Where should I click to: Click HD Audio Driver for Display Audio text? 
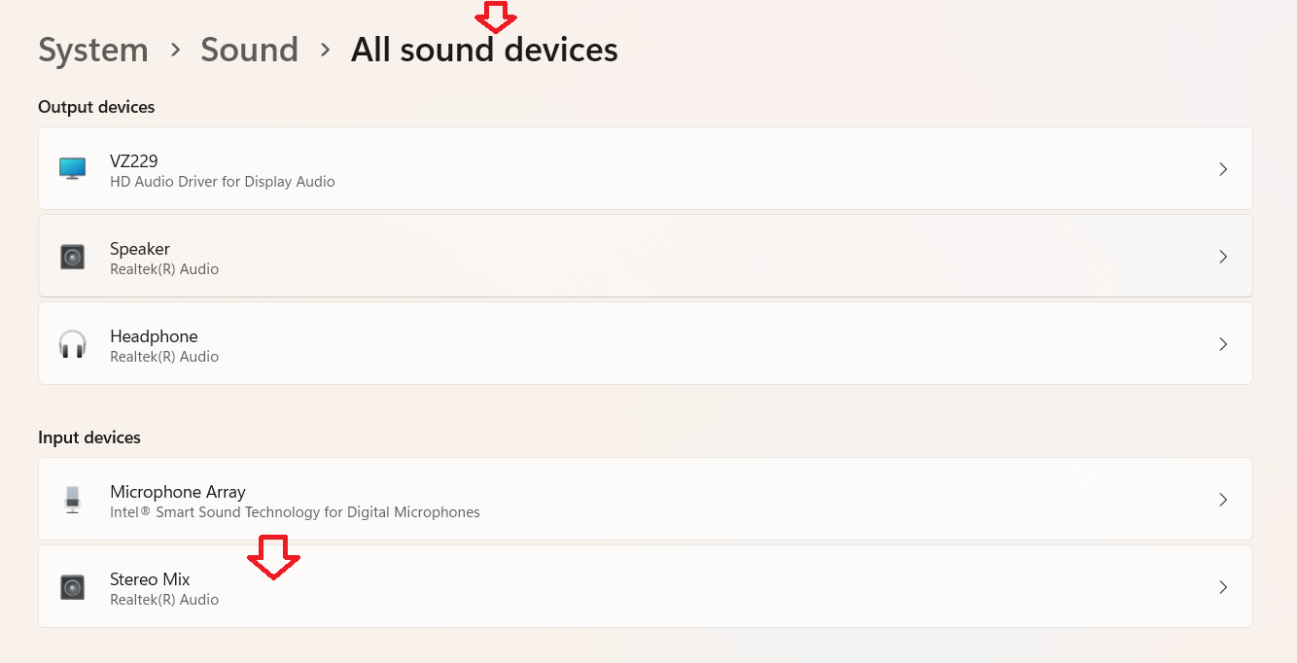click(223, 182)
